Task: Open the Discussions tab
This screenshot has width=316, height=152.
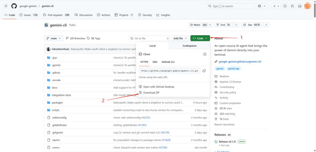Action: [x=84, y=15]
